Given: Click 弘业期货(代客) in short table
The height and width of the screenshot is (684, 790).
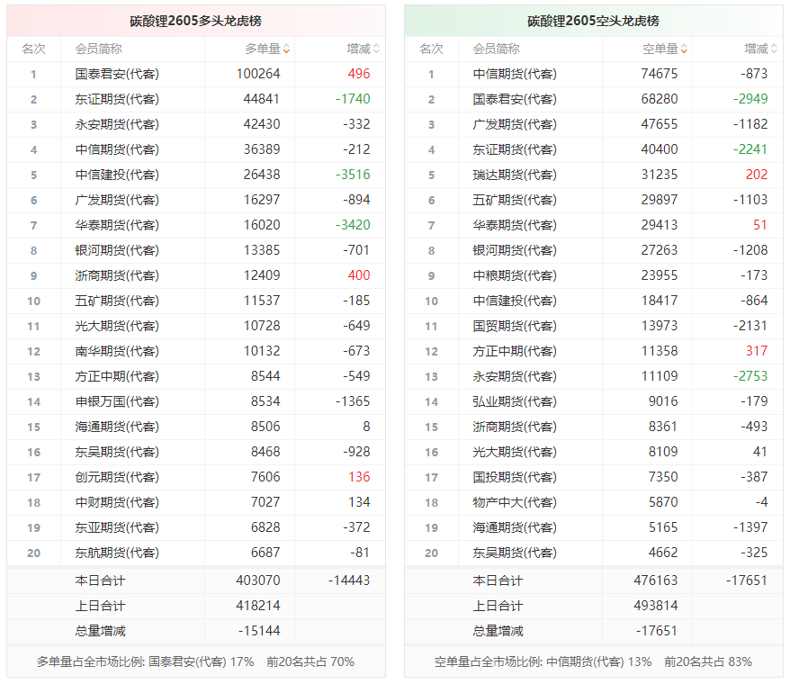Looking at the screenshot, I should pos(515,401).
